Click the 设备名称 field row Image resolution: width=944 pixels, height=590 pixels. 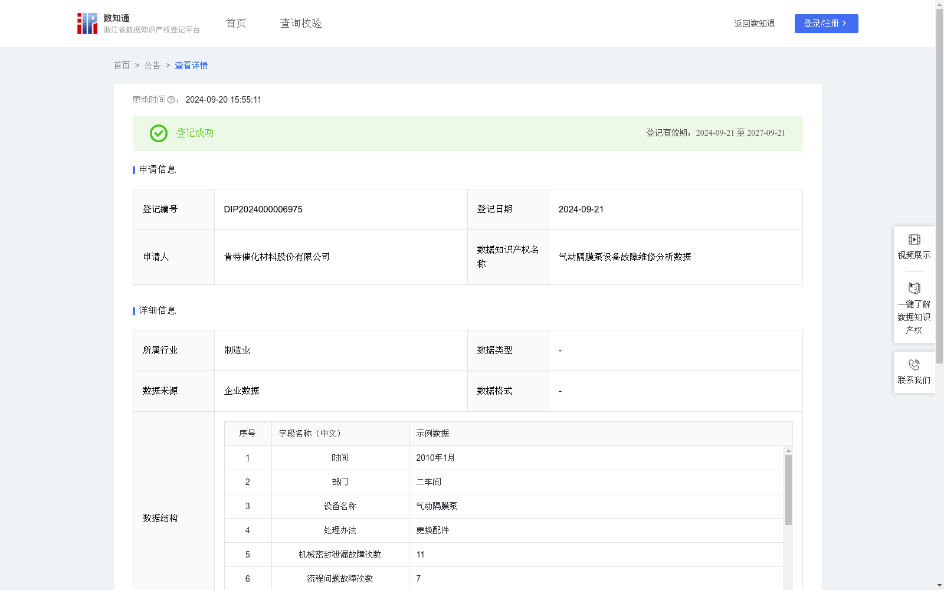(x=504, y=506)
